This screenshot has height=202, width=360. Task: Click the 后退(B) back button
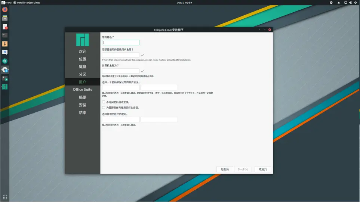[225, 169]
